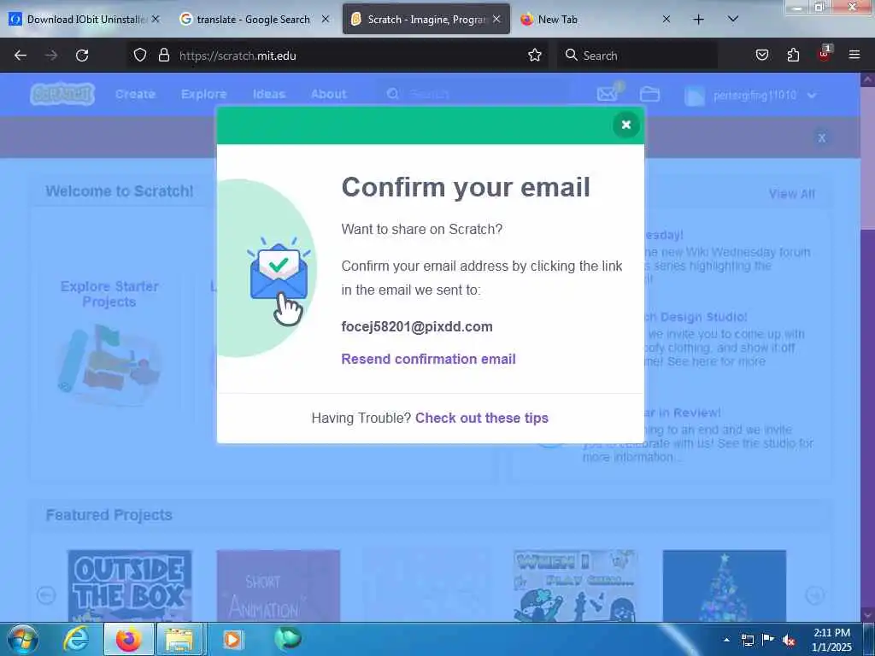The height and width of the screenshot is (656, 875).
Task: Click the taskbar clock showing 2:11 PM
Action: 831,640
